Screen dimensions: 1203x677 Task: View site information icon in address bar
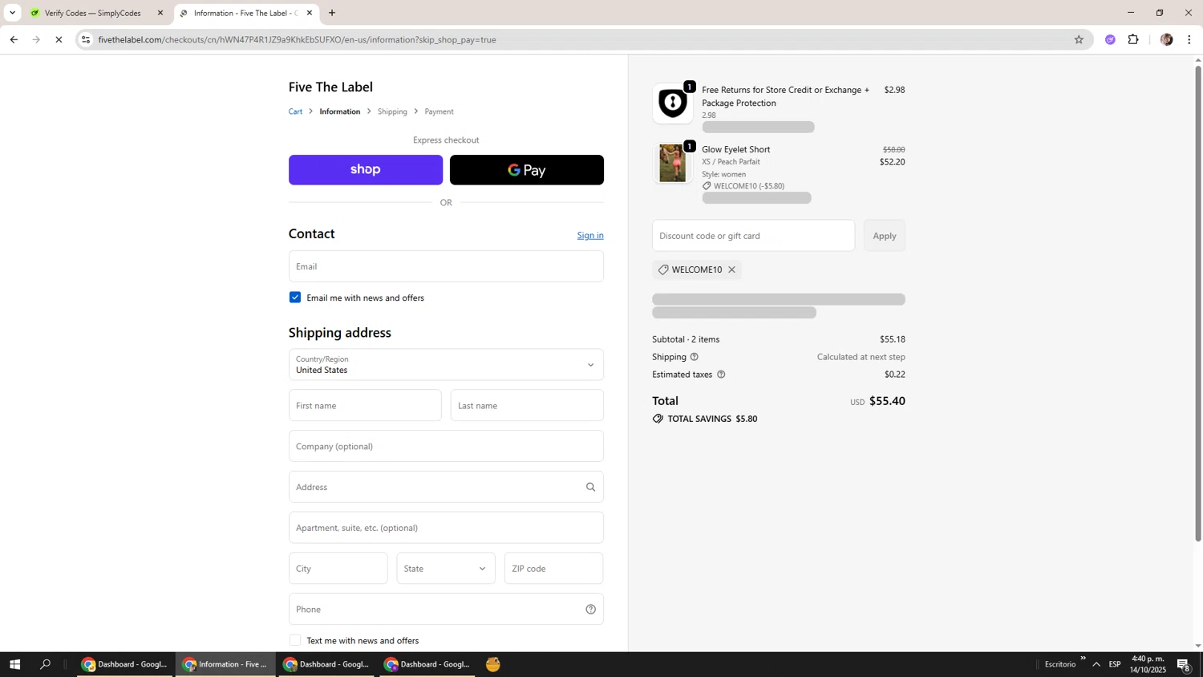coord(86,39)
